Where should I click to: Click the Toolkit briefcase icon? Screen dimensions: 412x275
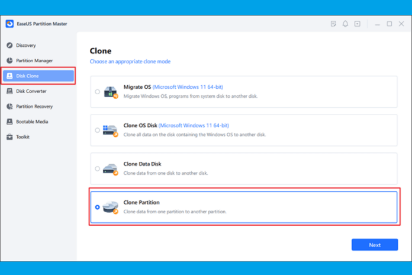pos(10,137)
